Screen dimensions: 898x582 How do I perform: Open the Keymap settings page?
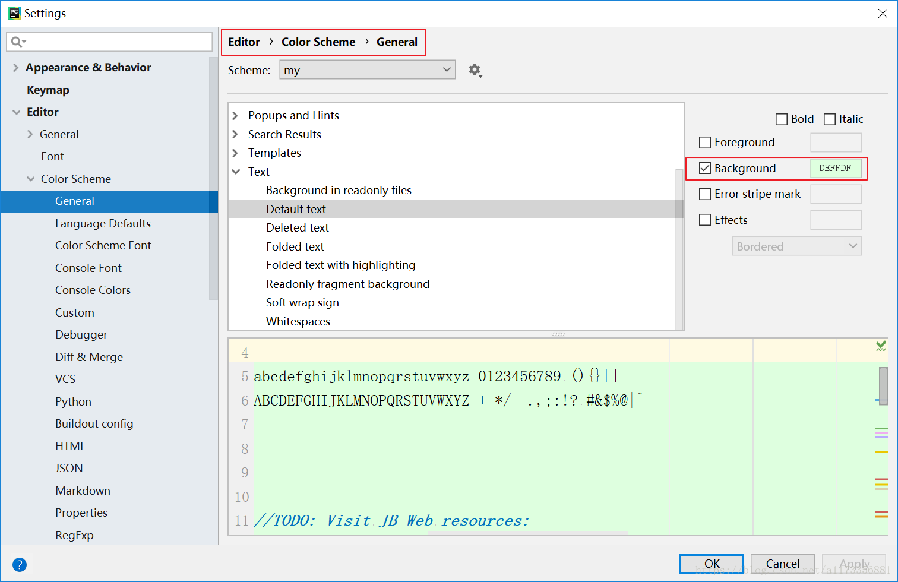[x=48, y=90]
